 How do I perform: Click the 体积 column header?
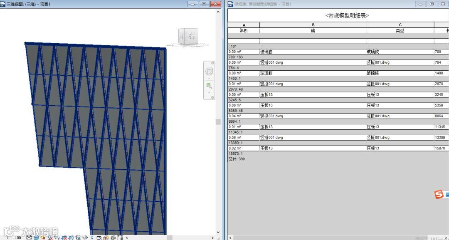(x=244, y=31)
